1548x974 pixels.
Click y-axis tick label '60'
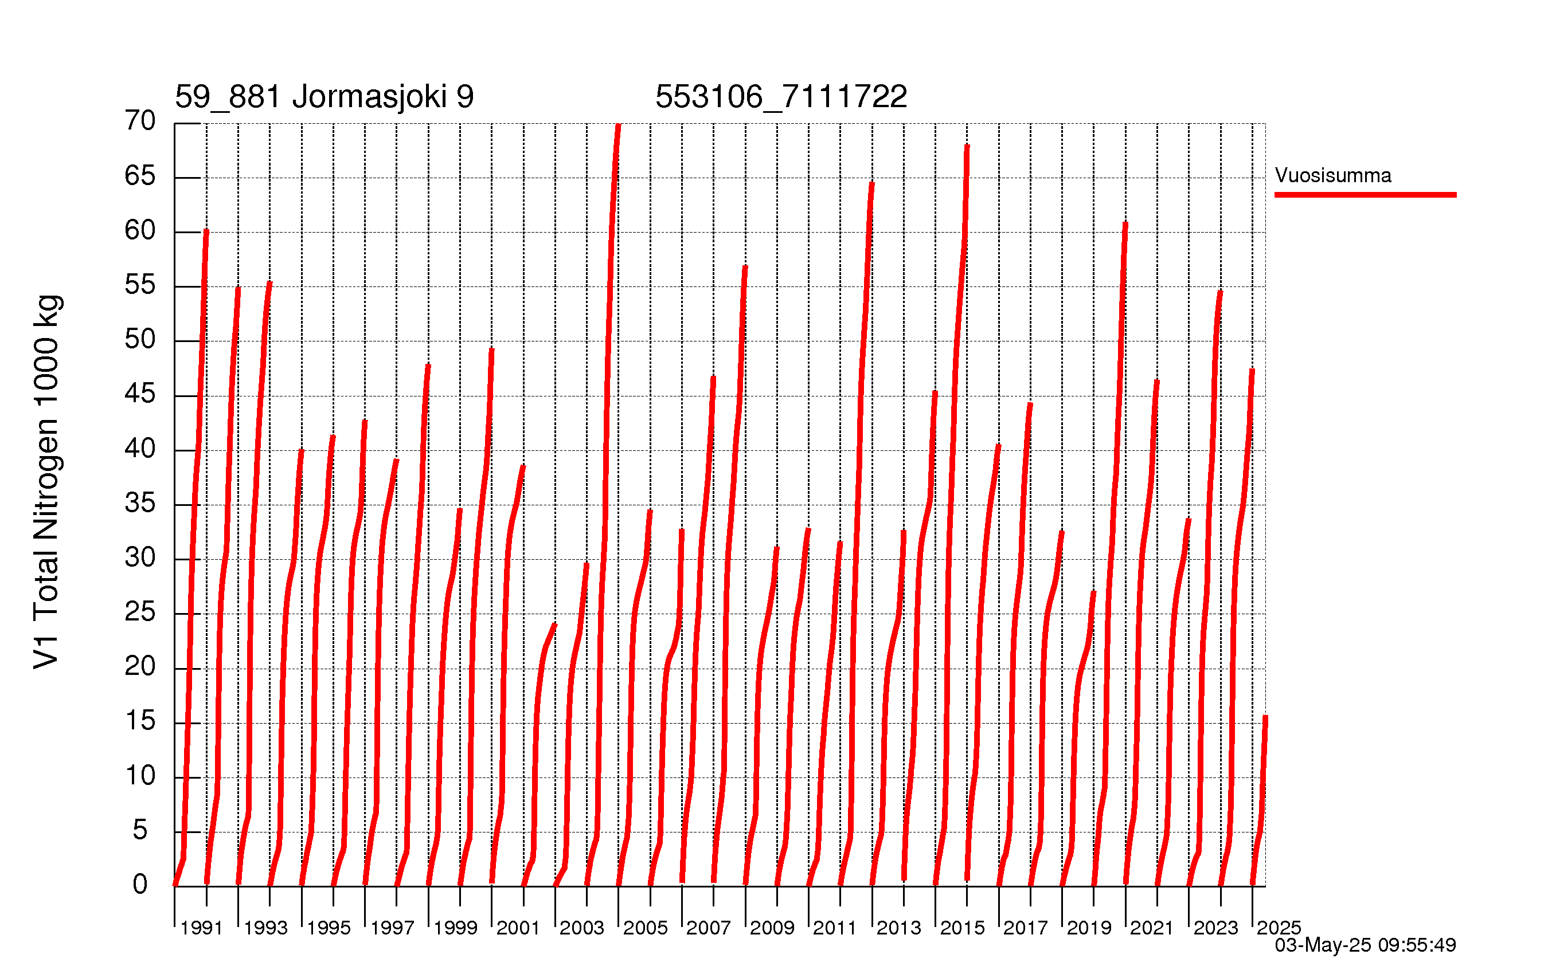(x=140, y=230)
